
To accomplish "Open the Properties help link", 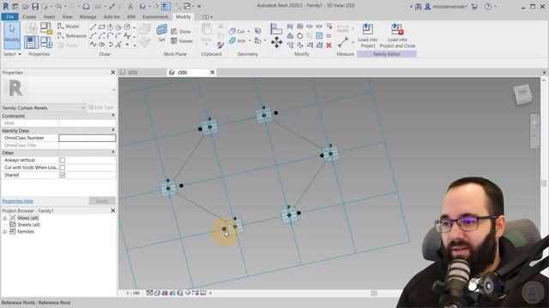I will [17, 201].
